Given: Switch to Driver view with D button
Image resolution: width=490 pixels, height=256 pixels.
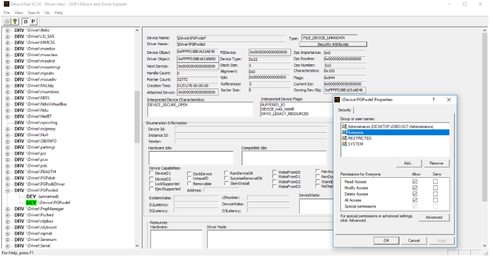Looking at the screenshot, I should pos(26,21).
